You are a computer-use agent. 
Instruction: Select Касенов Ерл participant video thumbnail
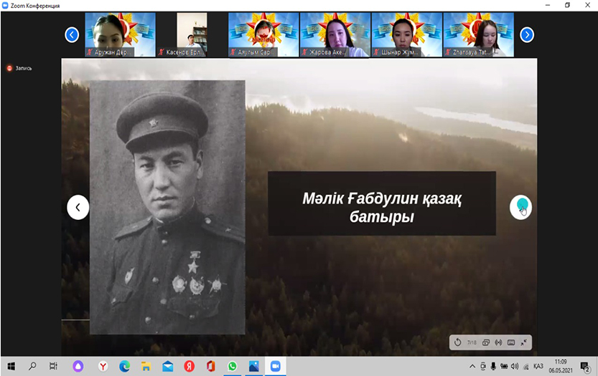(x=192, y=34)
